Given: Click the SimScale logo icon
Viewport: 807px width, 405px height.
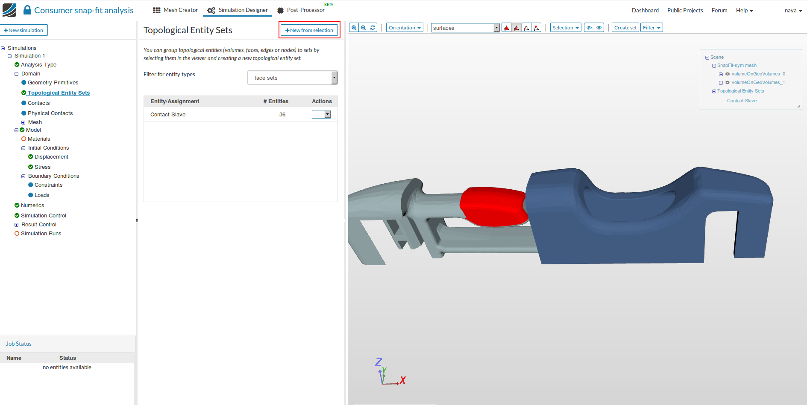Looking at the screenshot, I should [9, 10].
